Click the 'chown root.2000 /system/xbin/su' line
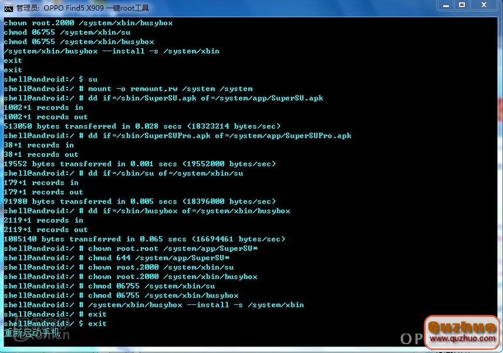 [119, 267]
